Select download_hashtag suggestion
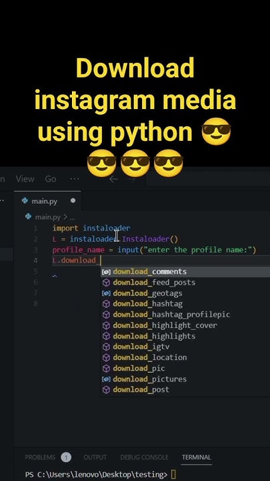The height and width of the screenshot is (481, 270). (185, 304)
